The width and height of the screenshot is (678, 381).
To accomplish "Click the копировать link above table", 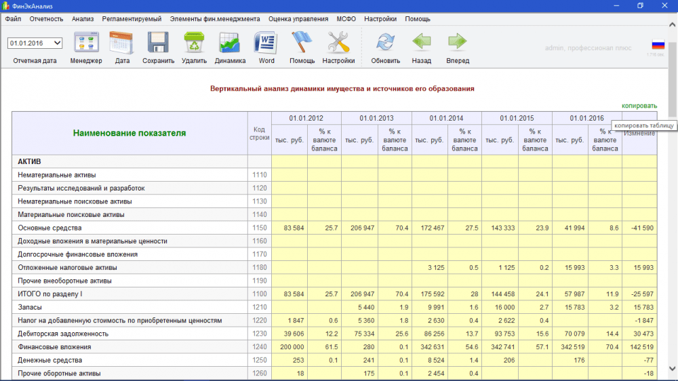I will 639,106.
